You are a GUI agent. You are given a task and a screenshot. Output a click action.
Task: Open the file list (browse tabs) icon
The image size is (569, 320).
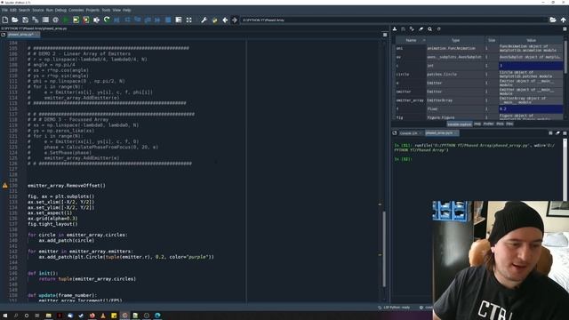pyautogui.click(x=45, y=20)
